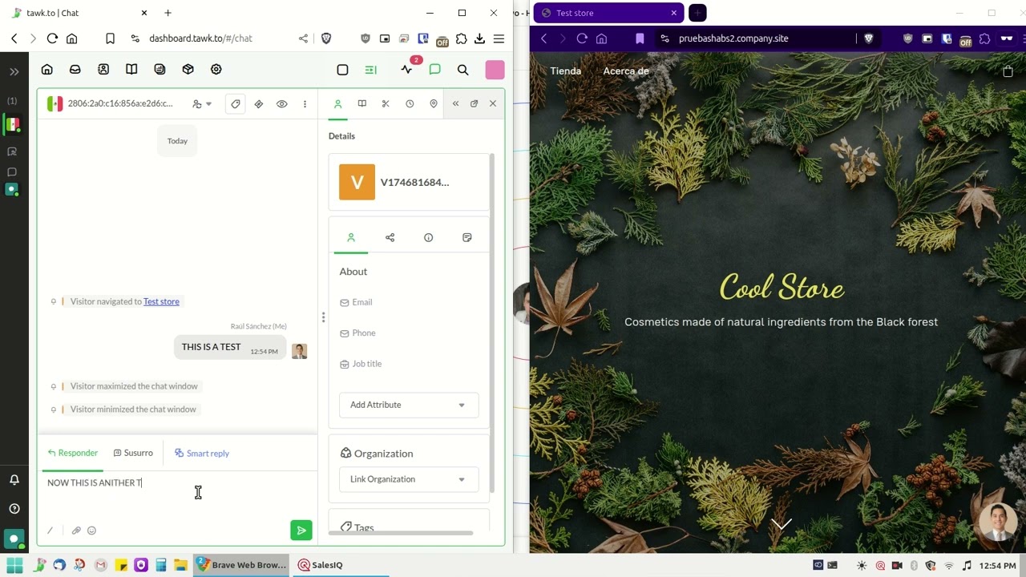The width and height of the screenshot is (1026, 577).
Task: Open the tag icon in the chat header
Action: pyautogui.click(x=235, y=104)
